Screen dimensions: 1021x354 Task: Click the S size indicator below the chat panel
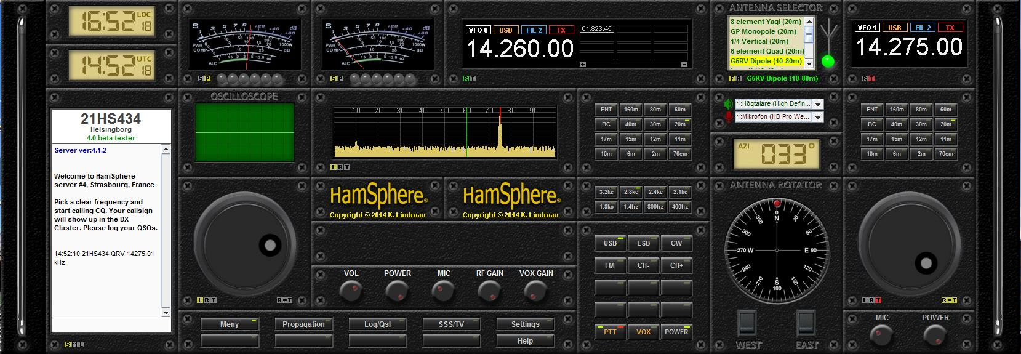[x=68, y=344]
